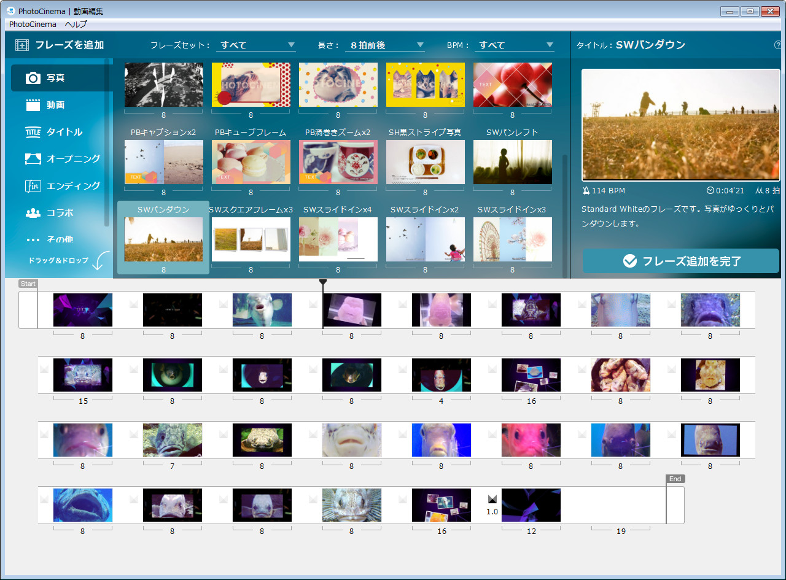Select the PB渦巻きズームx2 phrase thumbnail
The width and height of the screenshot is (786, 580).
[338, 162]
